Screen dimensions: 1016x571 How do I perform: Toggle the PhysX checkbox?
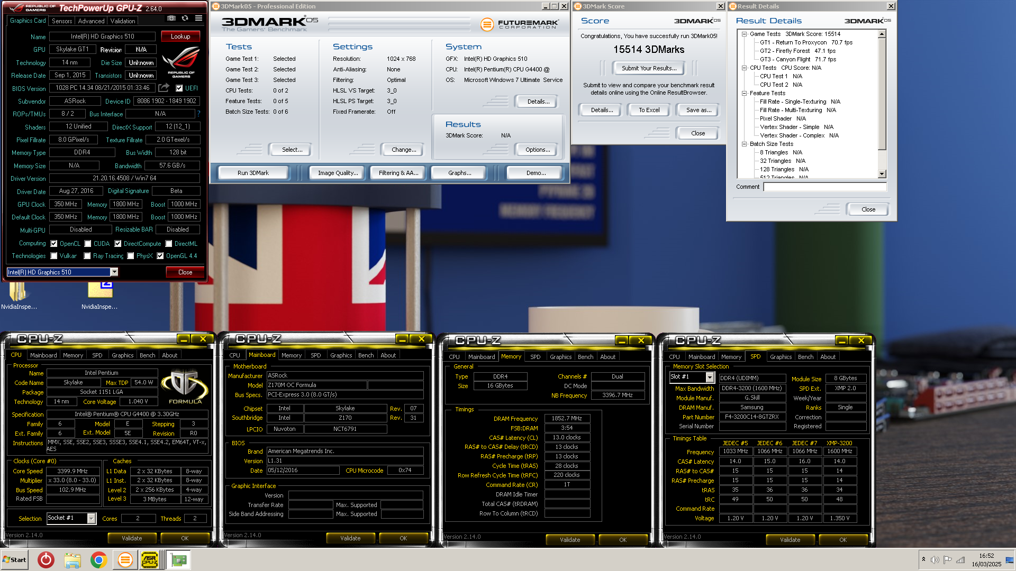[x=131, y=256]
